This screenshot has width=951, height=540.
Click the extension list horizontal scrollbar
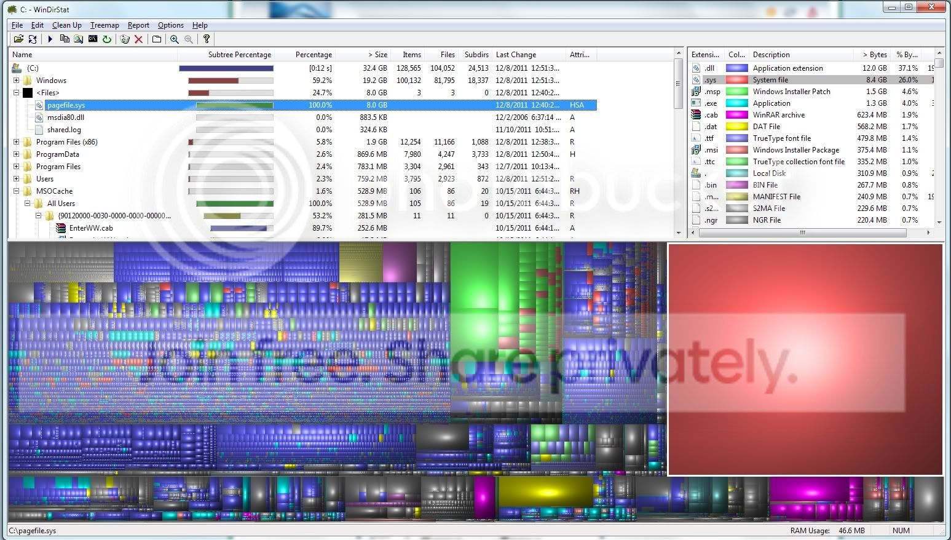811,232
